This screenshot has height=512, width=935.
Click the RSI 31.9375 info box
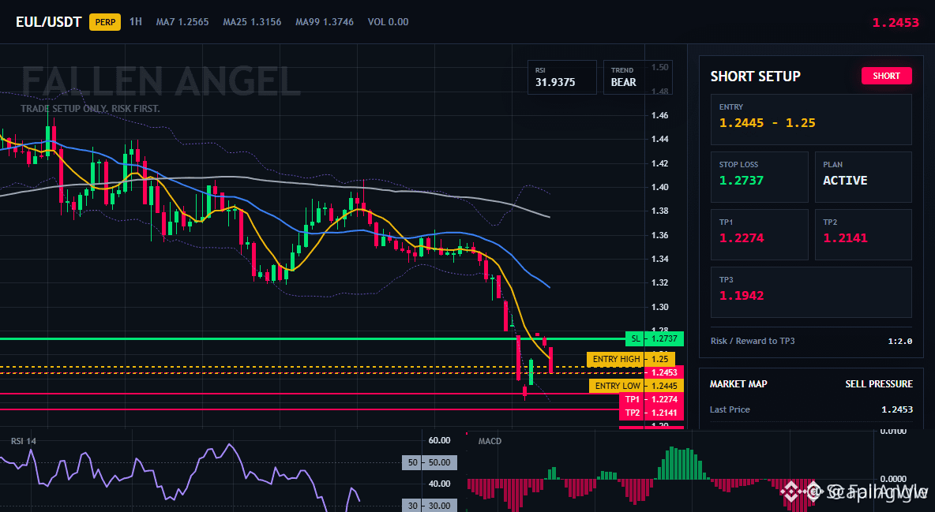(561, 77)
